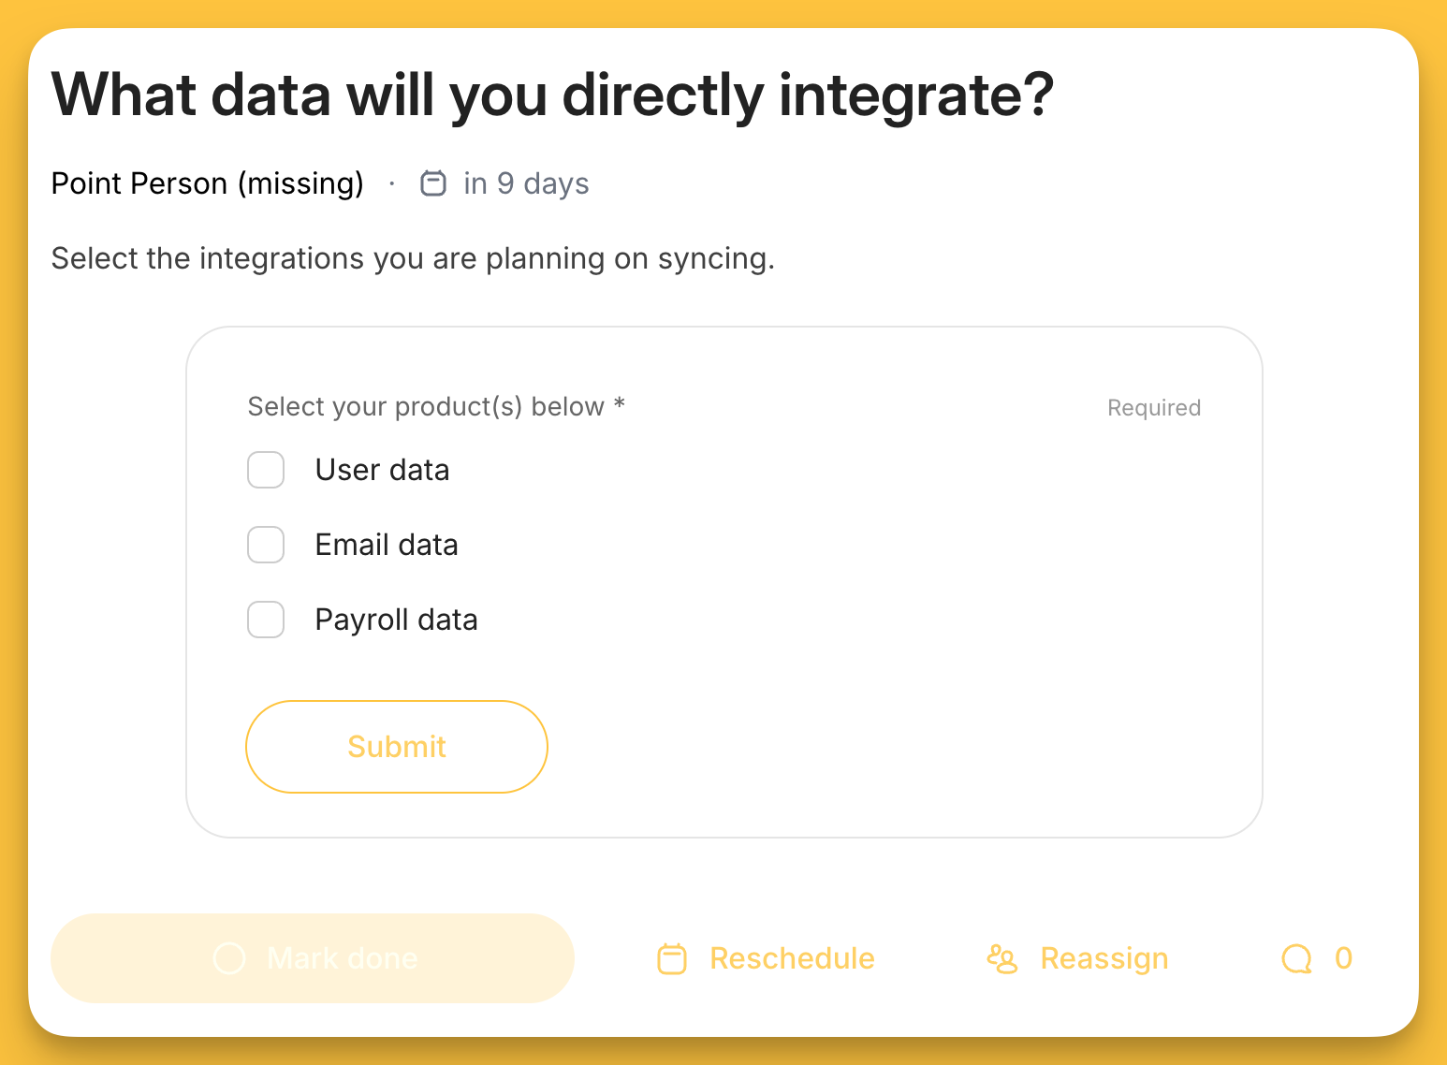Image resolution: width=1447 pixels, height=1065 pixels.
Task: Click the Reassign people icon
Action: click(1001, 958)
